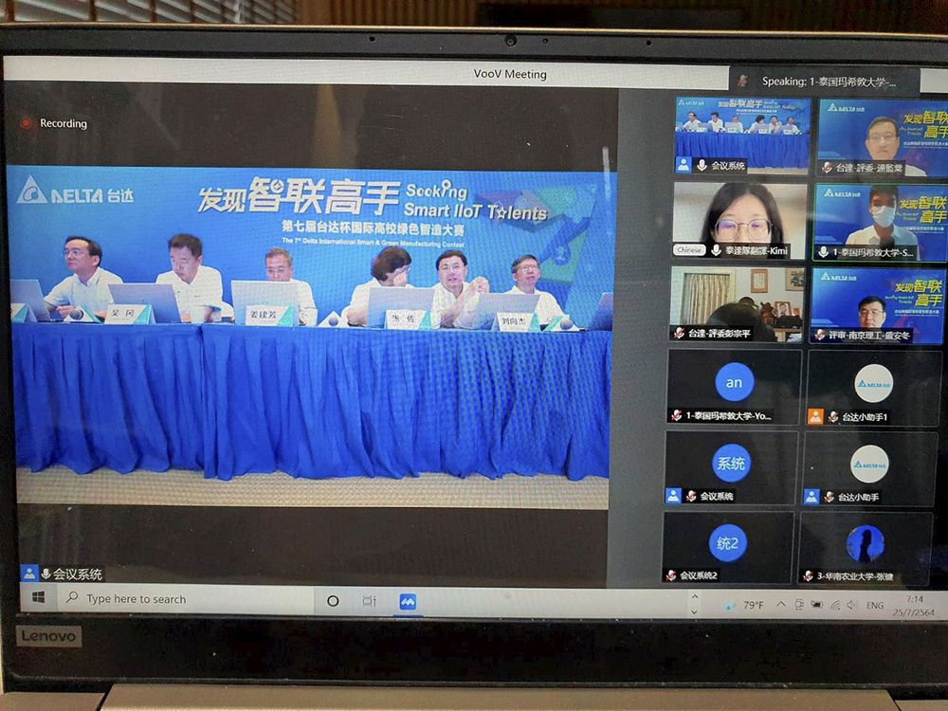Viewport: 948px width, 711px height.
Task: Open the Windows Start menu
Action: point(38,598)
